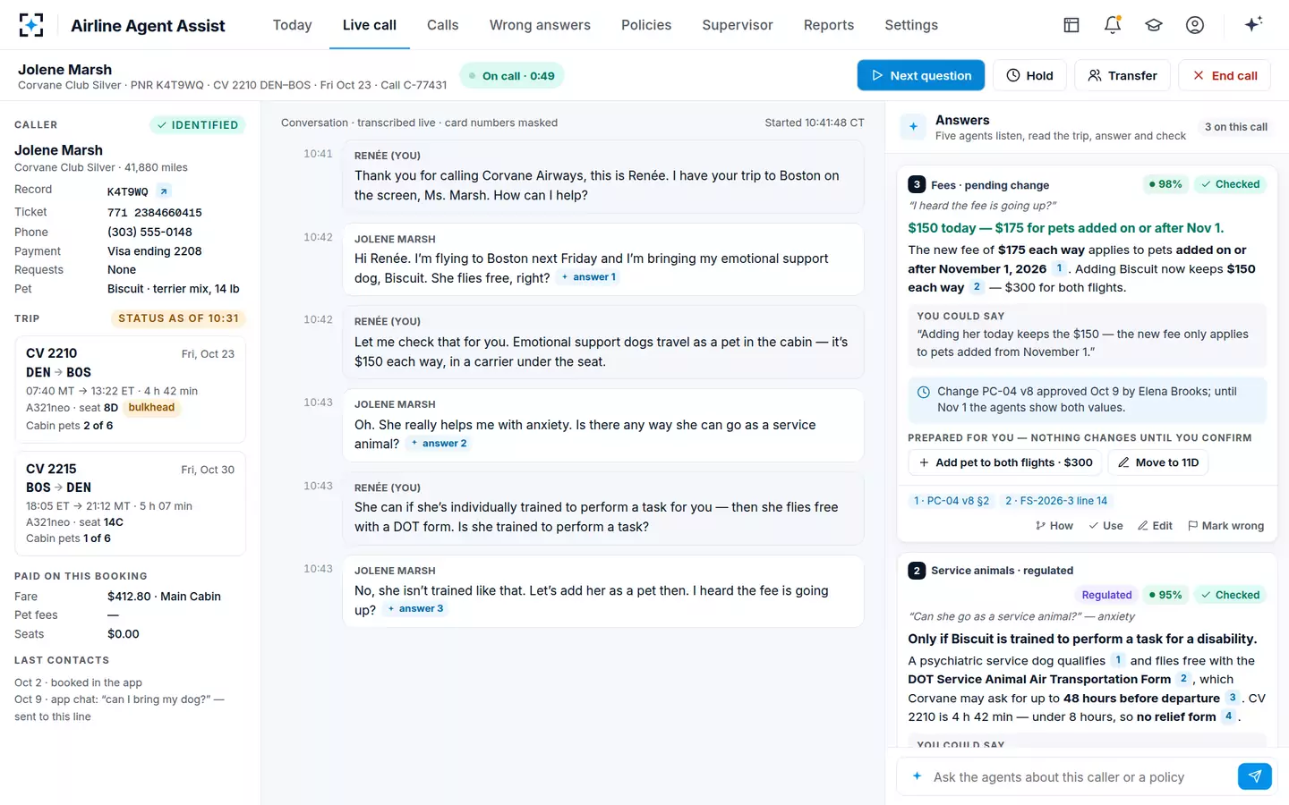Viewport: 1289px width, 805px height.
Task: Click Use under the fees answer
Action: point(1105,526)
